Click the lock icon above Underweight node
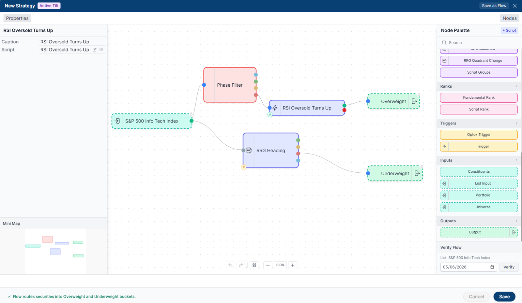Screen dimensions: 522x303 tap(422, 166)
